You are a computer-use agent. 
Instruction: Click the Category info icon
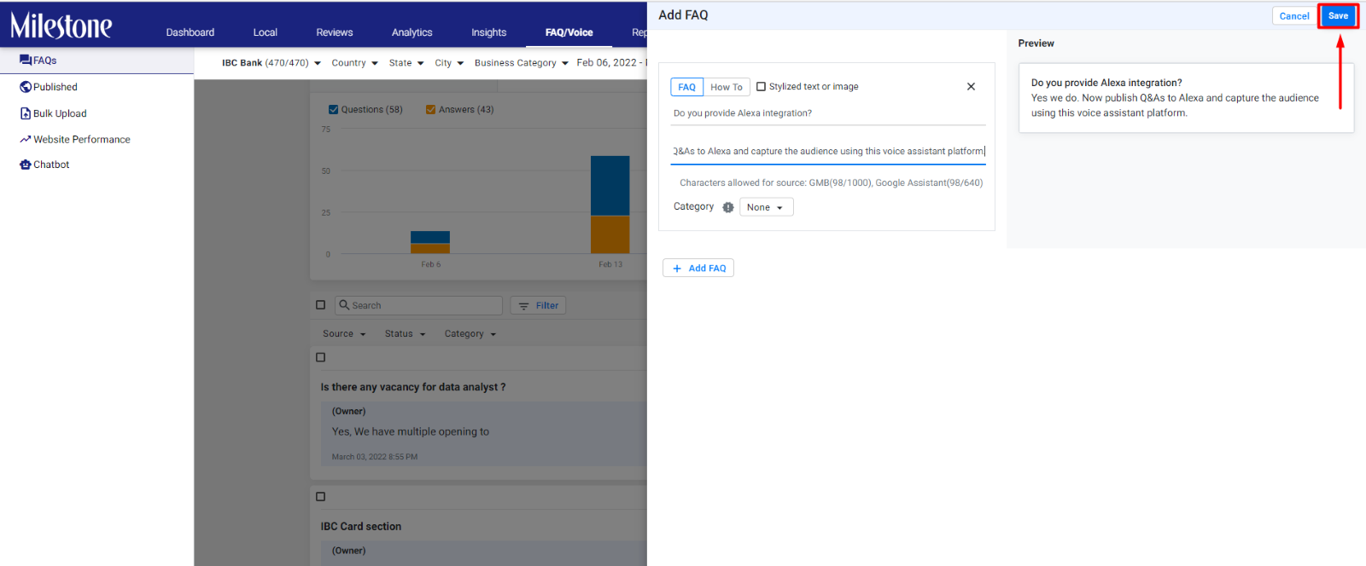(728, 207)
